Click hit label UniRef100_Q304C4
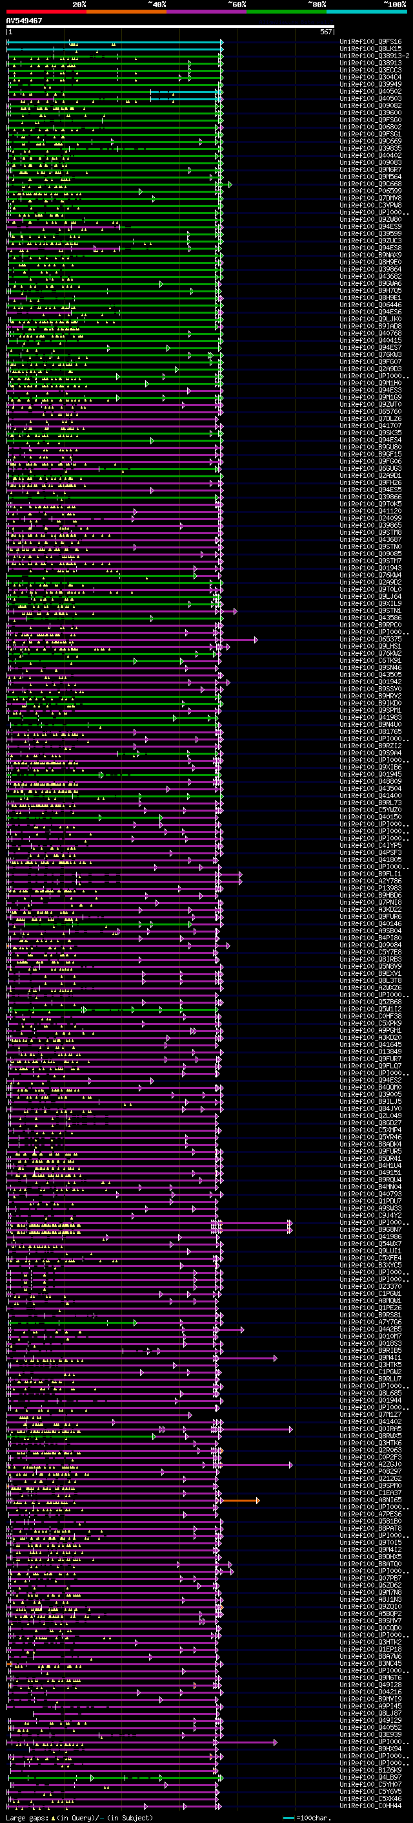Image resolution: width=413 pixels, height=1823 pixels. pos(370,77)
